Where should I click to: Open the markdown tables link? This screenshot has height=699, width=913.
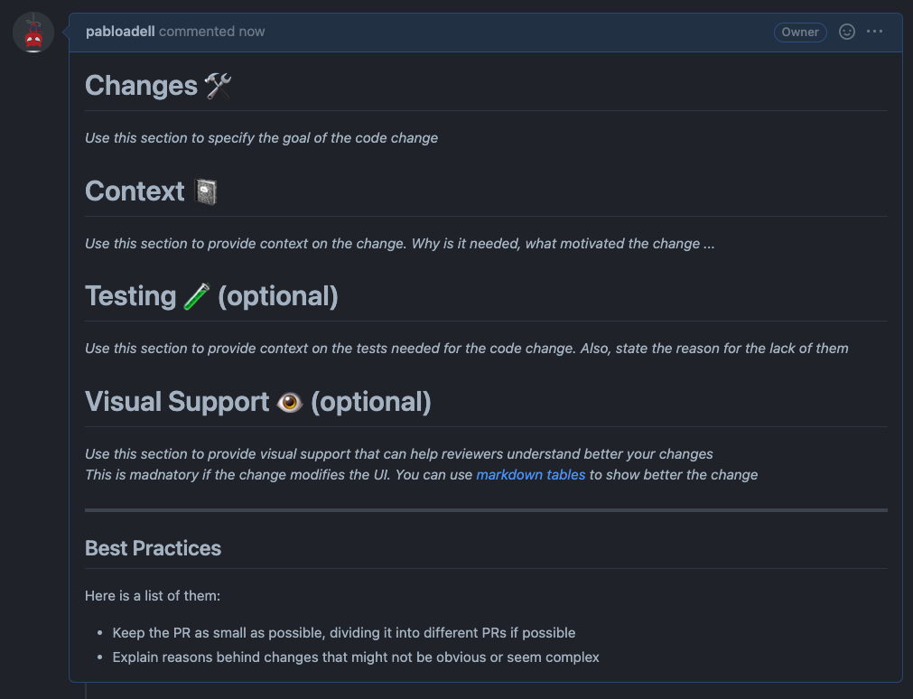click(530, 474)
